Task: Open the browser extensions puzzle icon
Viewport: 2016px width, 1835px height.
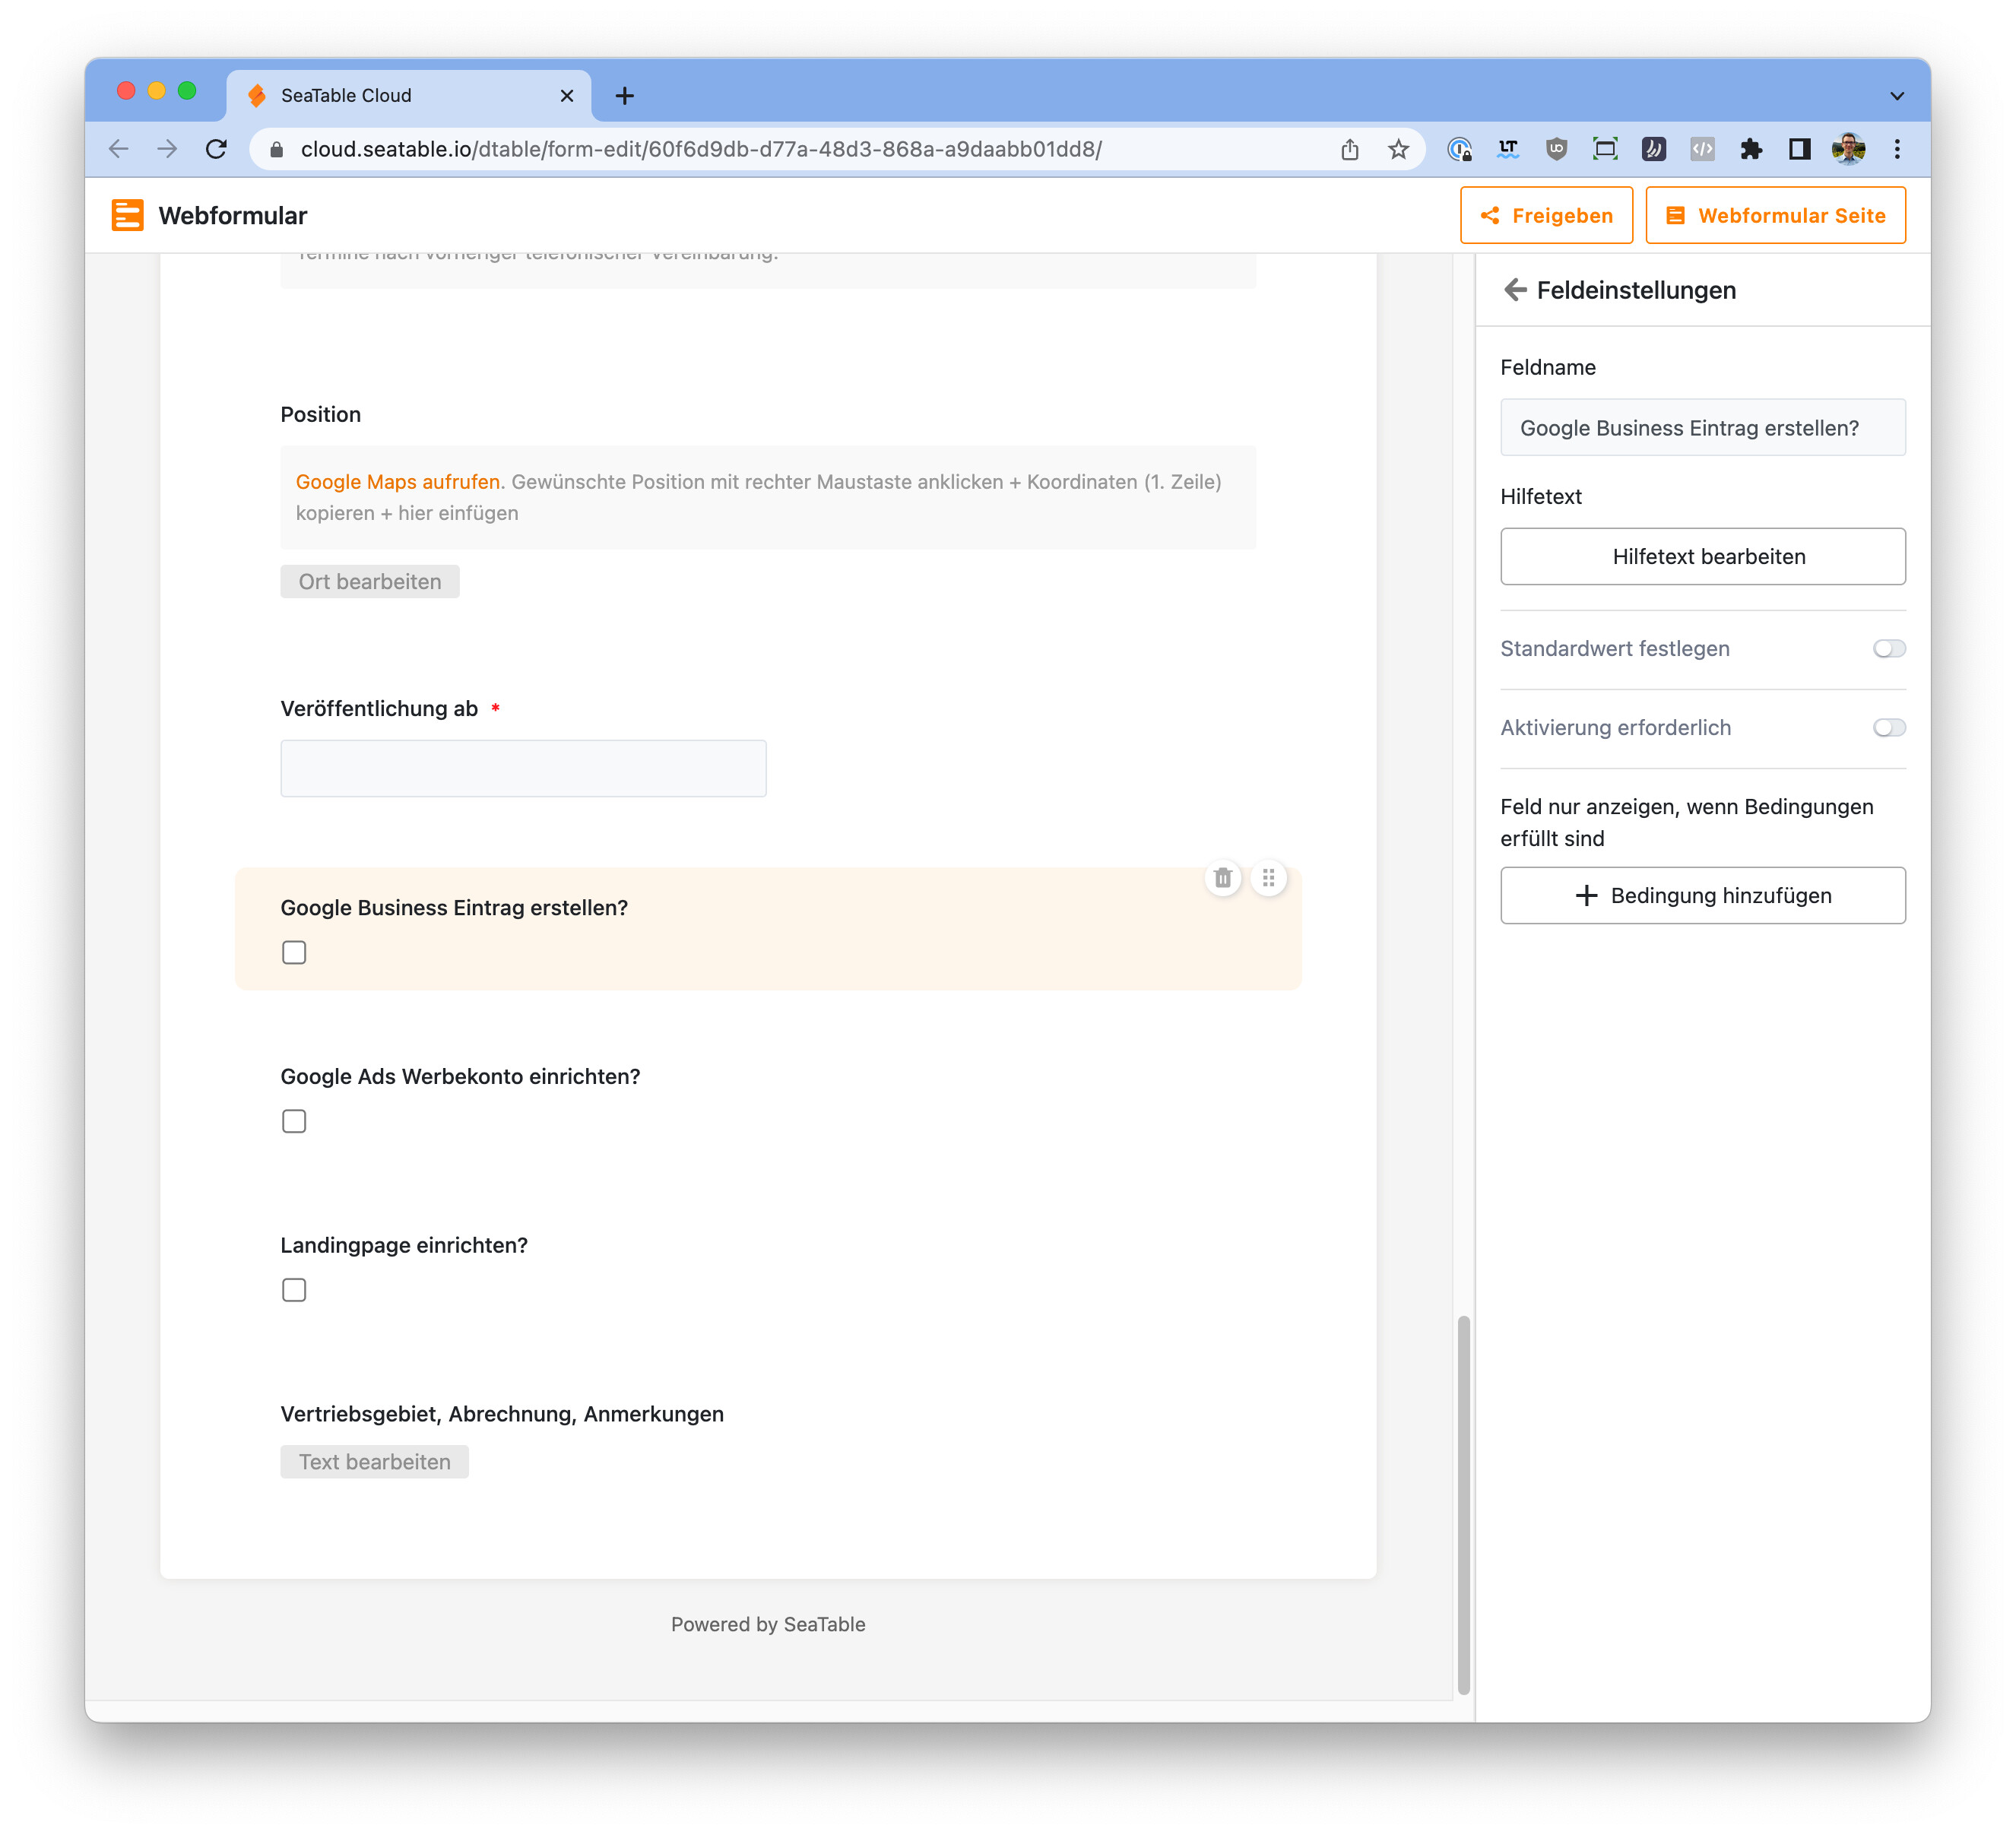Action: (x=1750, y=149)
